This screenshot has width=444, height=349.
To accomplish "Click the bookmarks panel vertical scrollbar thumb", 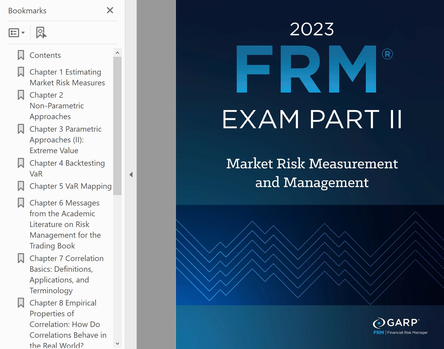I will click(117, 126).
